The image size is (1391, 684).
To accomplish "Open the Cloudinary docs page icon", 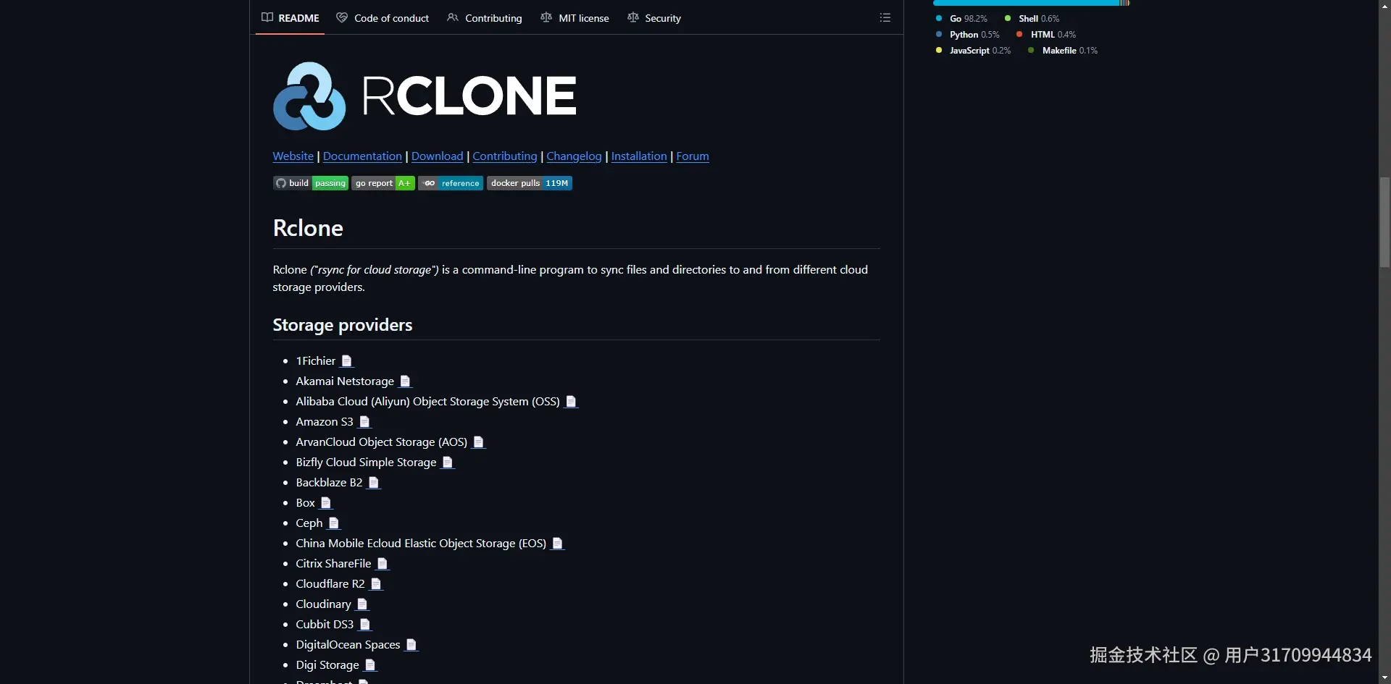I will (x=362, y=604).
